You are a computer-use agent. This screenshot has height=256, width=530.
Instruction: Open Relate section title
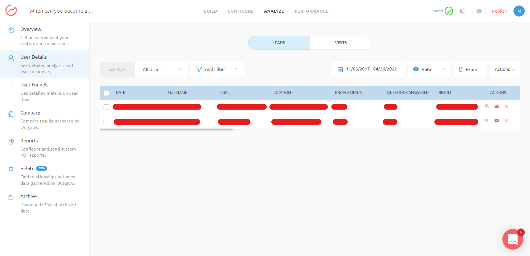coord(27,168)
